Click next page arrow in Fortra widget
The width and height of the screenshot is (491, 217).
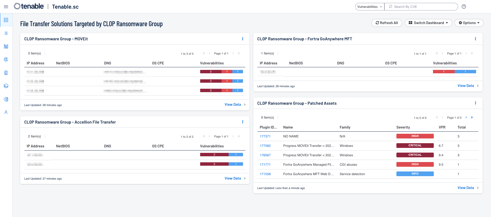point(466,53)
